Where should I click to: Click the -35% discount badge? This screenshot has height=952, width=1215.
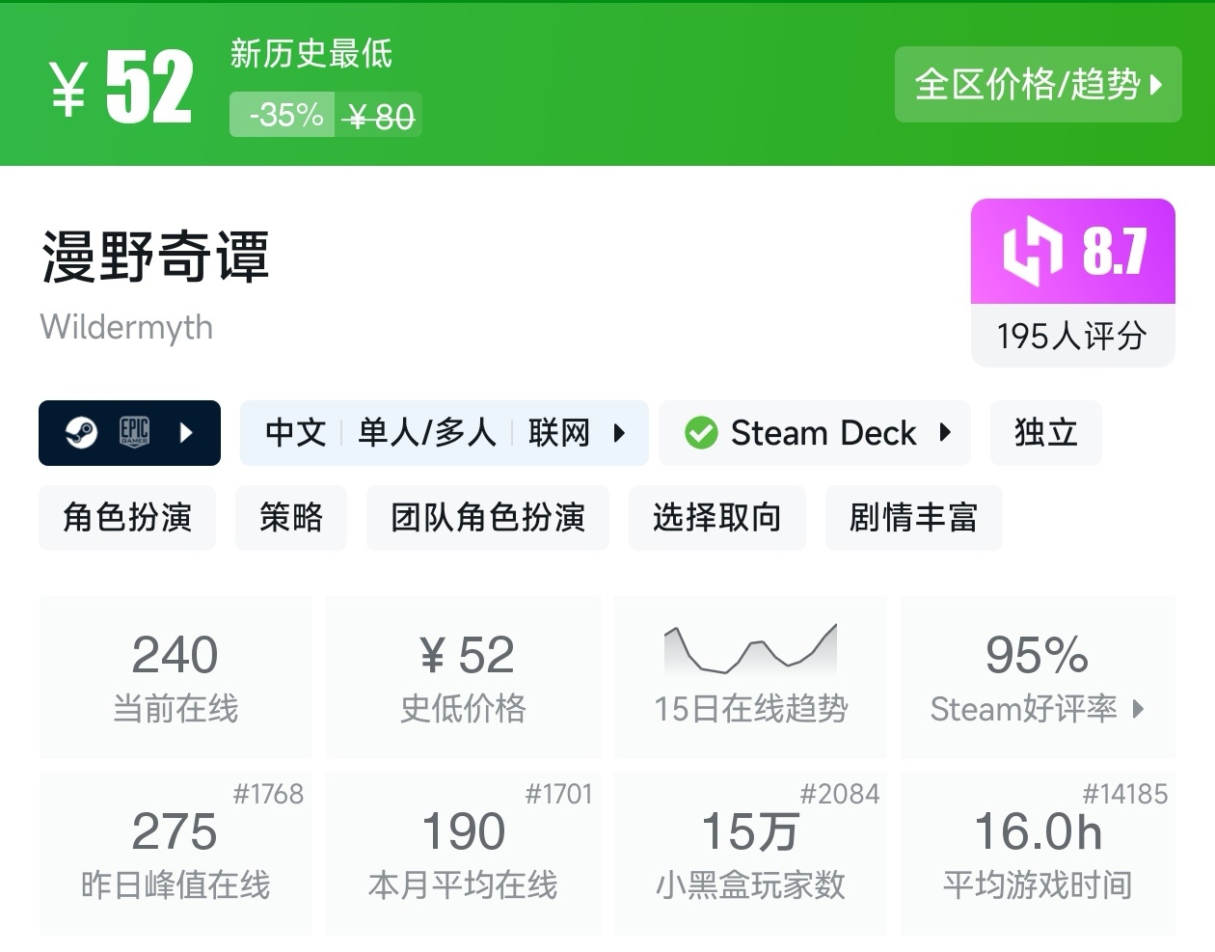[283, 115]
